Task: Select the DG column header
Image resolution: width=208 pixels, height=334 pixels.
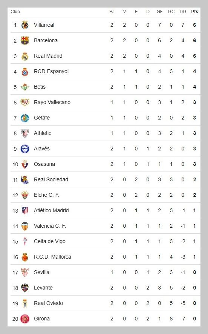Action: click(183, 12)
